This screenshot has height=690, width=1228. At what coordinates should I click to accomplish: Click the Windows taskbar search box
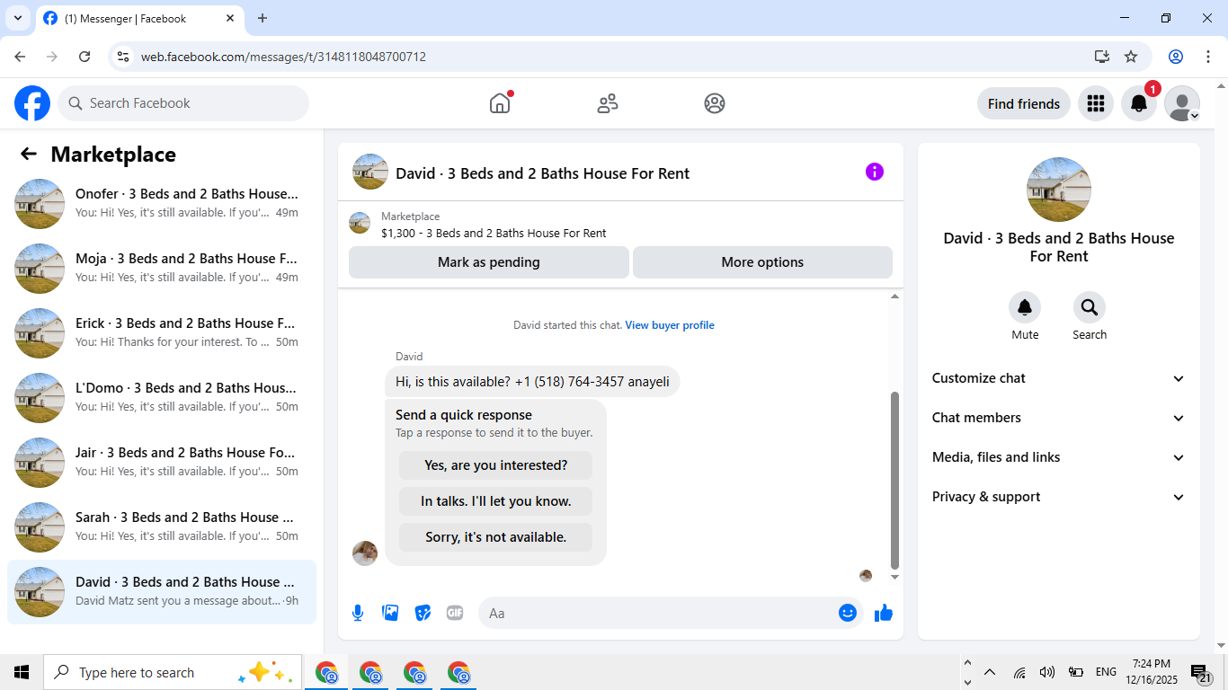tap(173, 672)
